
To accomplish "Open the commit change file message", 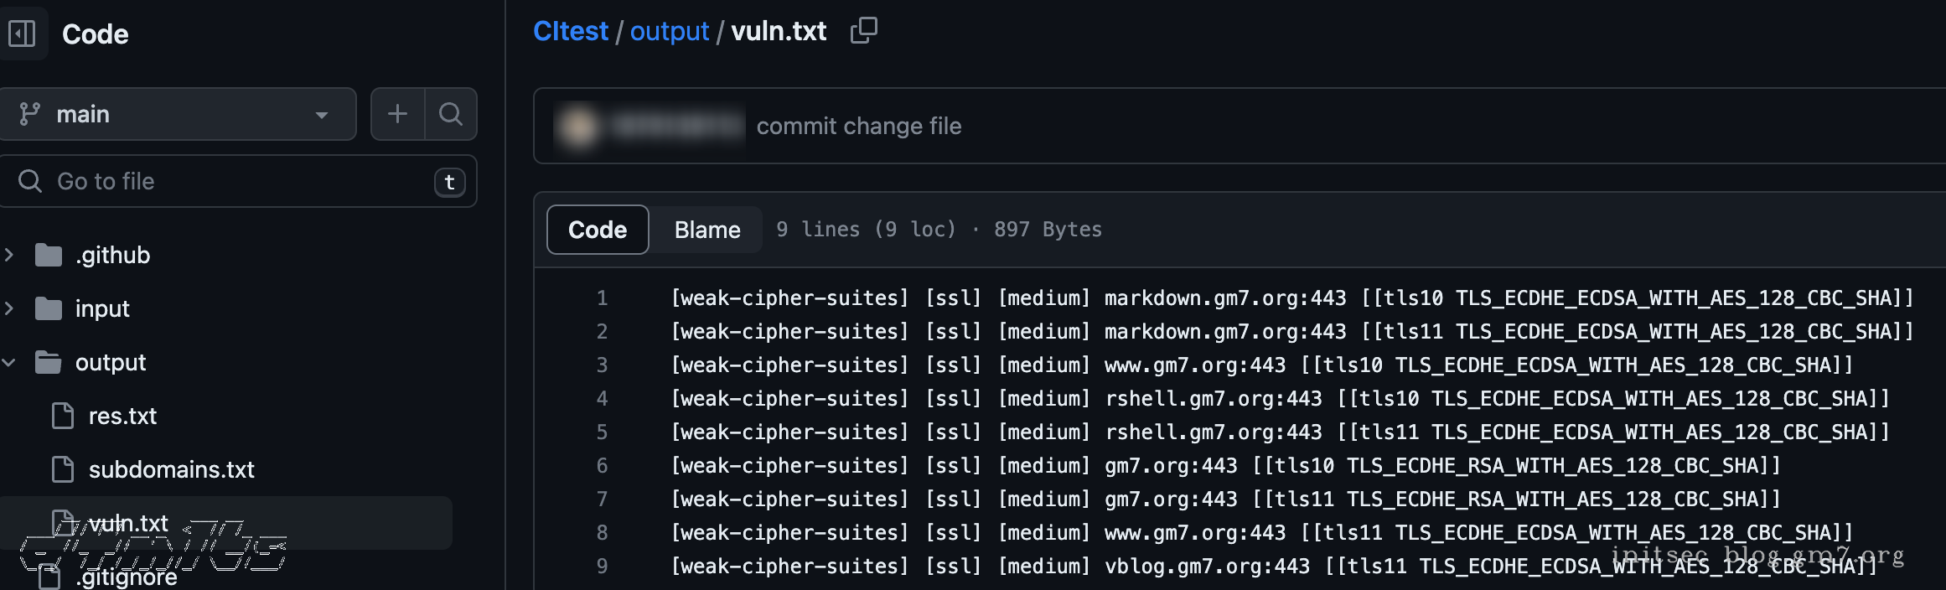I will tap(859, 127).
